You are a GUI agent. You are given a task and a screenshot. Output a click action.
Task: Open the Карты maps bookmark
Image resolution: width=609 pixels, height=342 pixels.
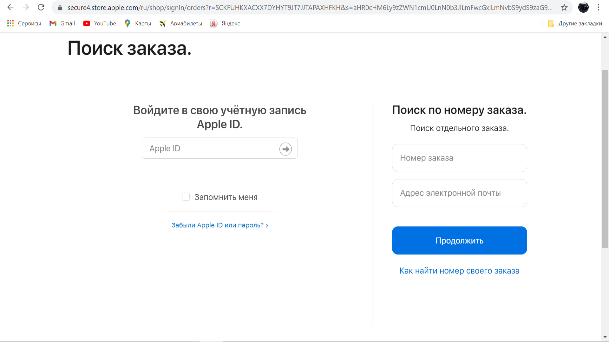(x=138, y=23)
